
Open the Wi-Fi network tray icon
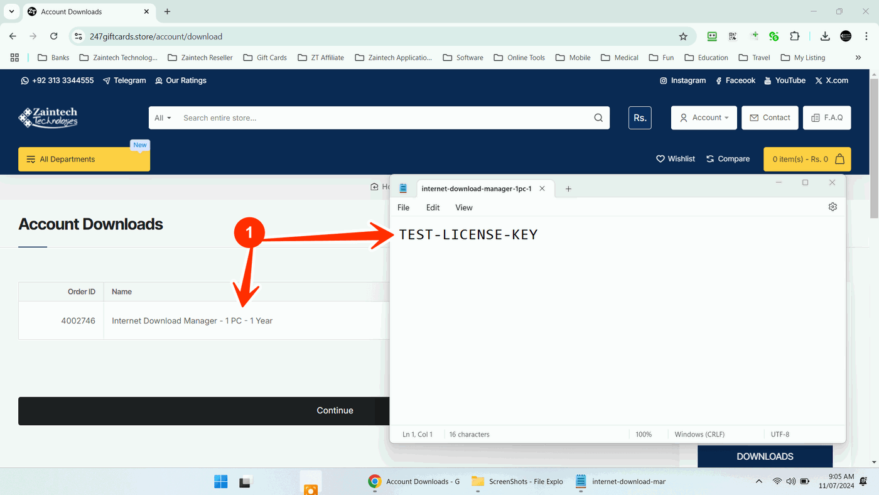777,482
